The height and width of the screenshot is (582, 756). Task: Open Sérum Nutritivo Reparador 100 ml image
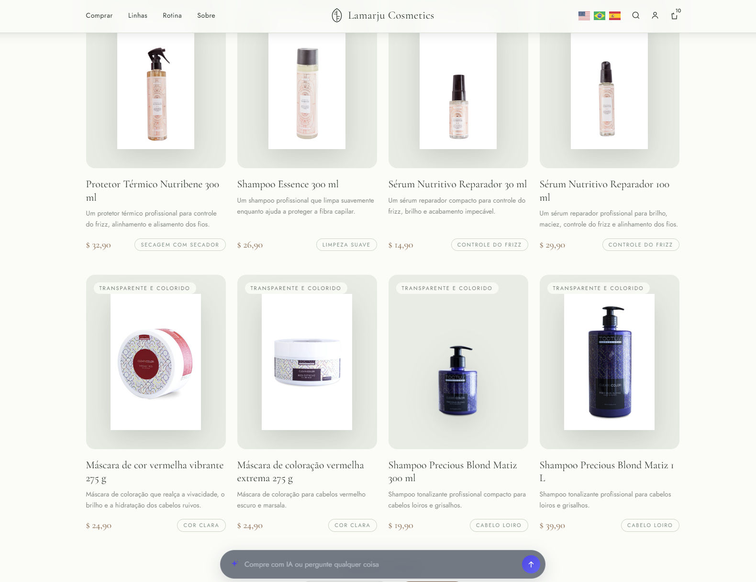tap(610, 91)
